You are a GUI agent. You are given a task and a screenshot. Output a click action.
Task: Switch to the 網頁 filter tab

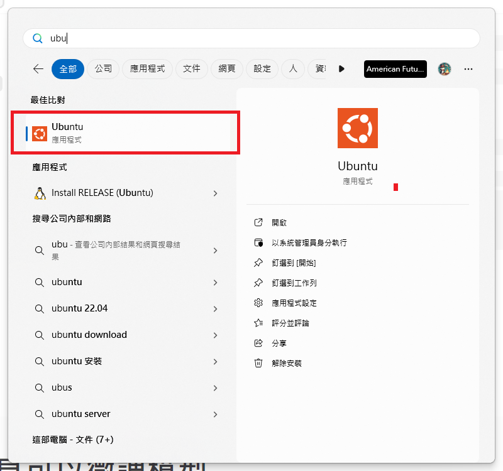227,69
